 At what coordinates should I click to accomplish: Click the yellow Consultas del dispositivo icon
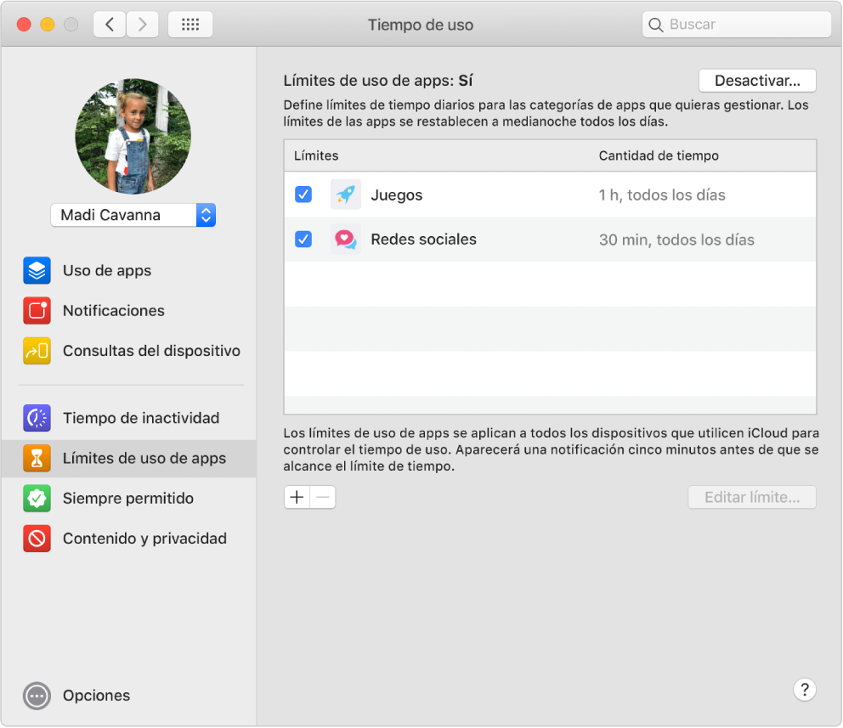(x=37, y=351)
